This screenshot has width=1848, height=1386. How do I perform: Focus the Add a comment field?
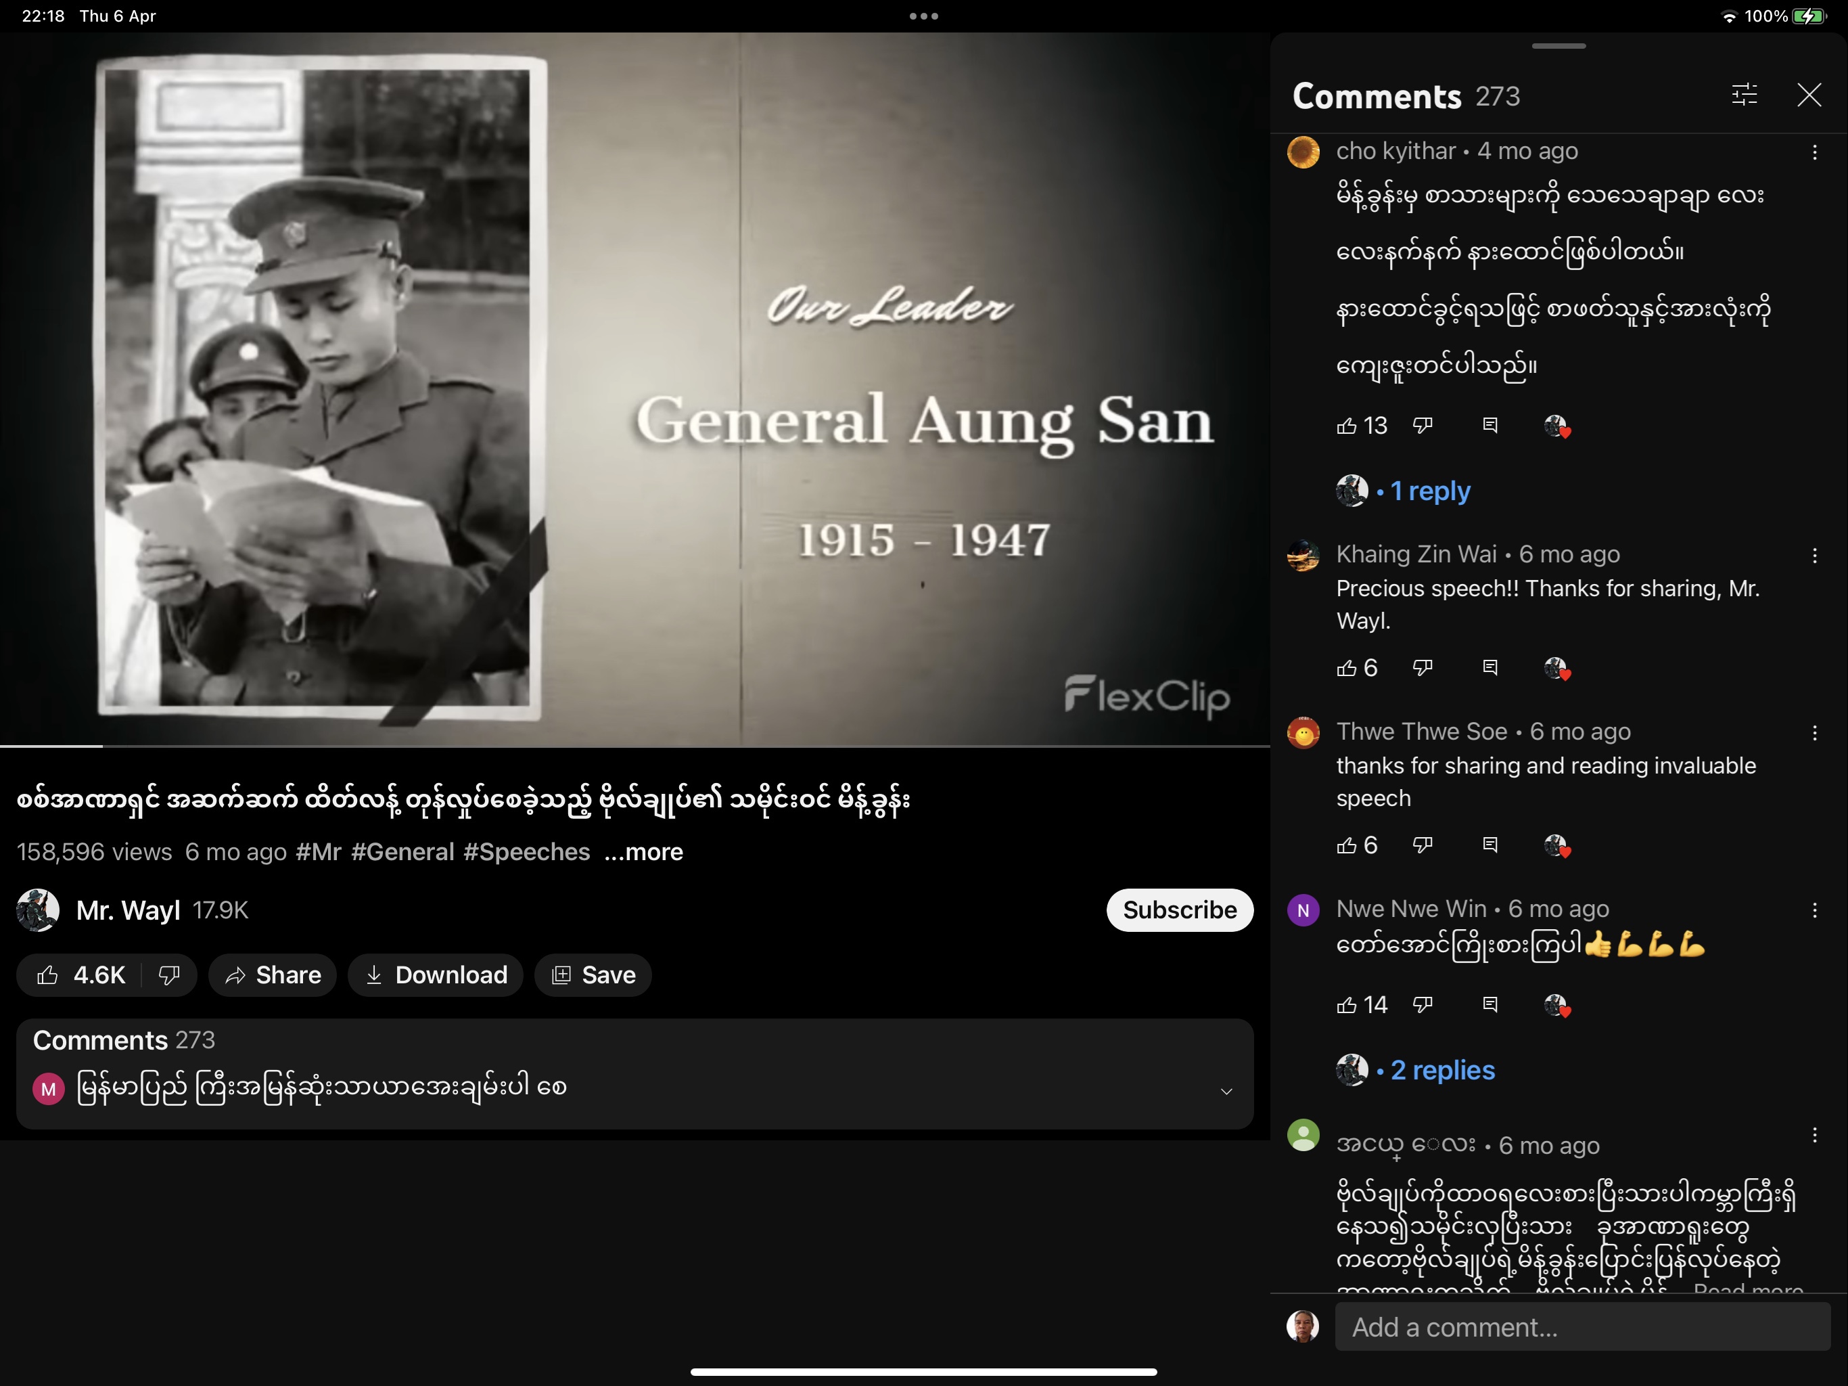click(1581, 1326)
